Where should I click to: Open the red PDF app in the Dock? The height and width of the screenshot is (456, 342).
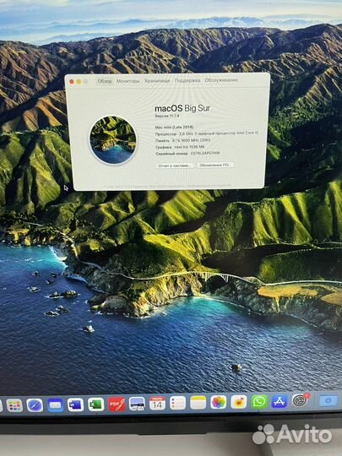pos(117,404)
